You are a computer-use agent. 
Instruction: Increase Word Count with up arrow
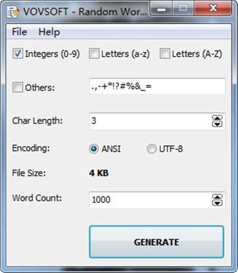217,197
